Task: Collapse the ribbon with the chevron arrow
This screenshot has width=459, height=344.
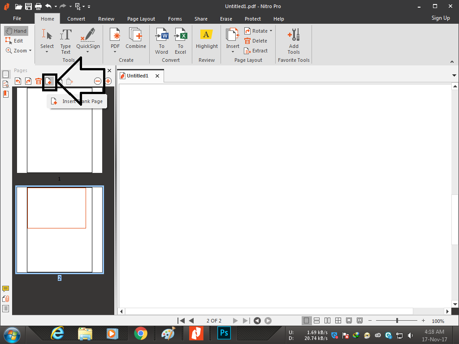Action: click(x=452, y=62)
